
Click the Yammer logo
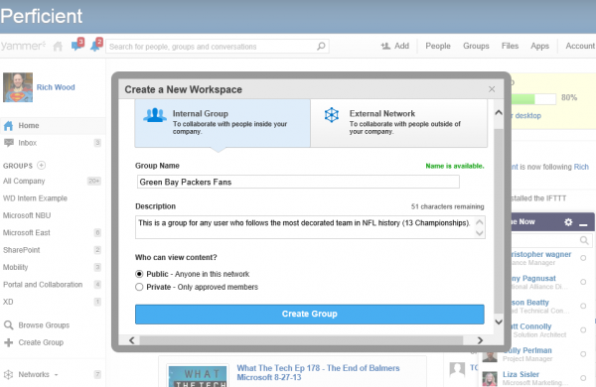click(x=23, y=46)
